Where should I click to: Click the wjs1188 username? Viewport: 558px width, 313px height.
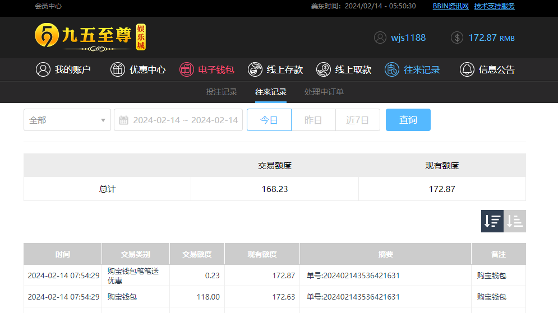(x=408, y=38)
